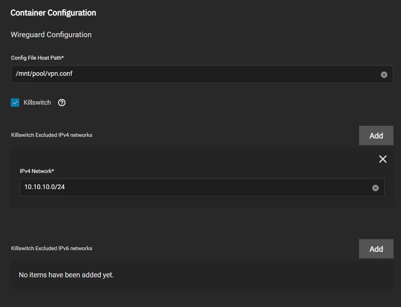Click the /mnt/pool/vpn.conf path text

[44, 74]
